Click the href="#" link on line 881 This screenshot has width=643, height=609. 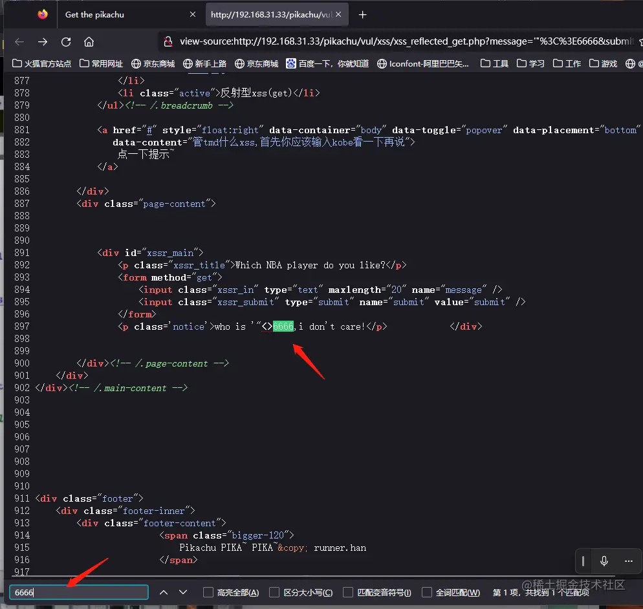149,131
